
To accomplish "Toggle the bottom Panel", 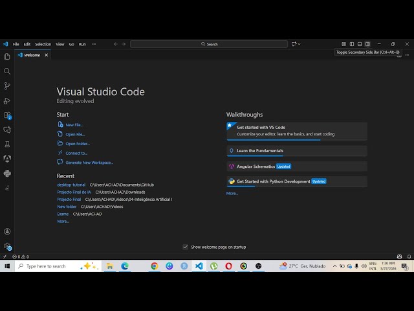I will [360, 44].
